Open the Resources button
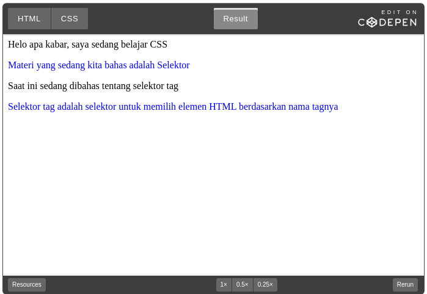 pos(27,285)
